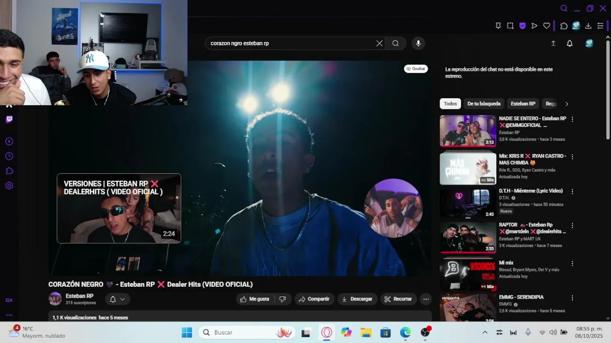Open the VERSIONES suggested video card

pyautogui.click(x=119, y=208)
